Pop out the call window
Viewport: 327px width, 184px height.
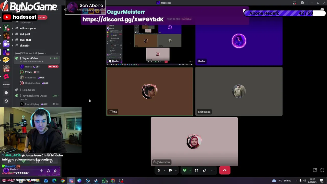click(315, 170)
